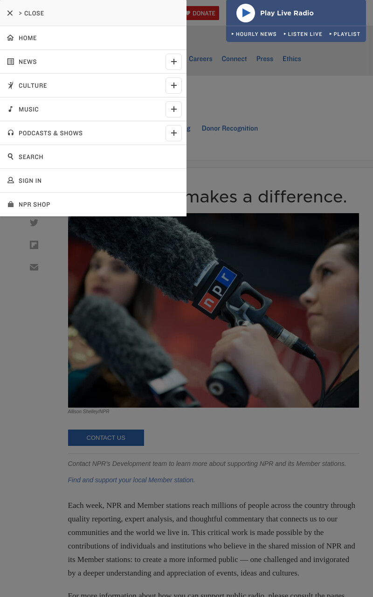Click the Culture figure icon

(10, 85)
